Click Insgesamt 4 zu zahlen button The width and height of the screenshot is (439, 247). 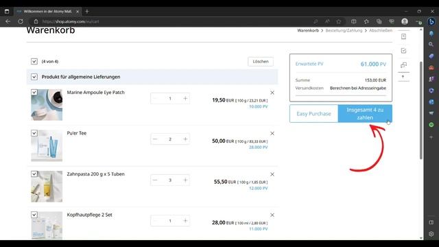[x=365, y=114]
